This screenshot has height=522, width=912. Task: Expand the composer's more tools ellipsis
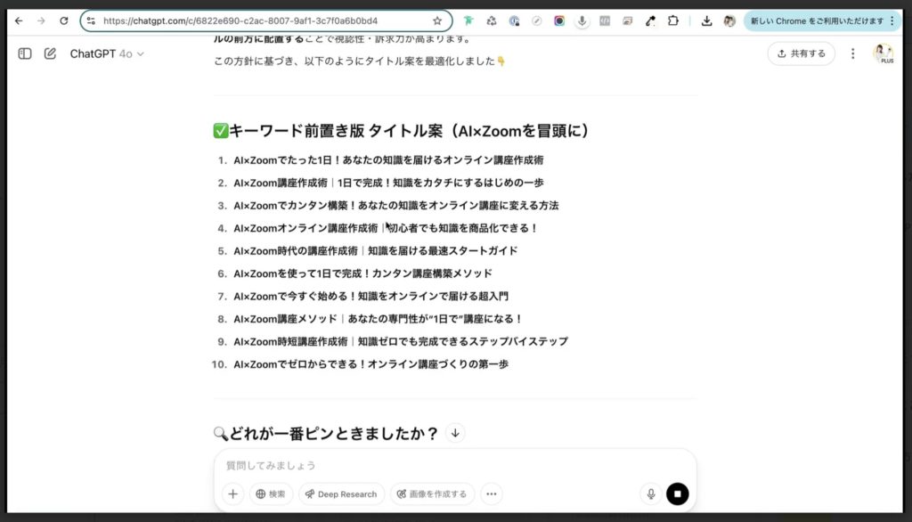[x=491, y=493]
